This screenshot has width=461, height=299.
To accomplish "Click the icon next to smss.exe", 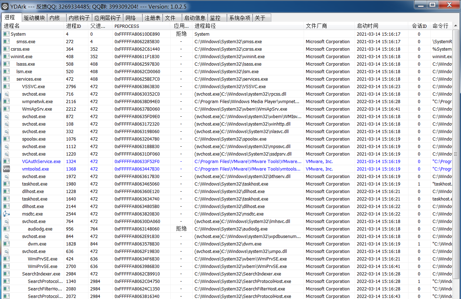I will (x=6, y=42).
